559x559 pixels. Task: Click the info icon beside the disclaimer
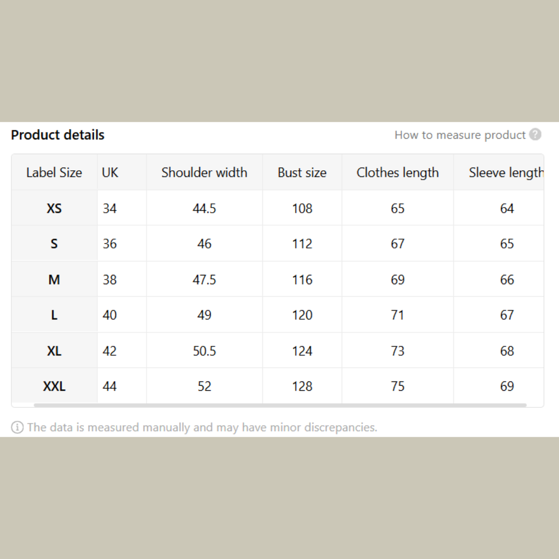(x=17, y=428)
